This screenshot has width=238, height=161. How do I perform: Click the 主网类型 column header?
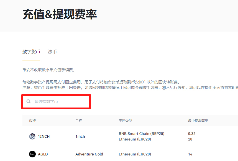(126, 121)
